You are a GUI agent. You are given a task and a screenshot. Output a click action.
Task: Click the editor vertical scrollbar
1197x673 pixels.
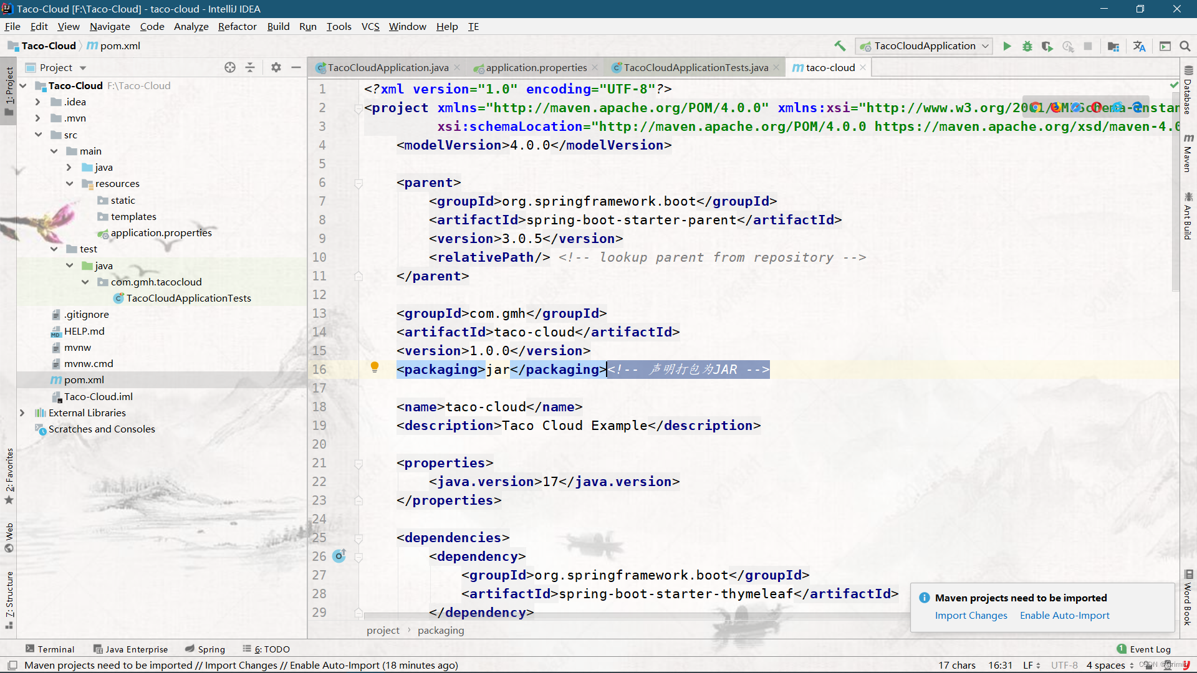(x=1175, y=187)
